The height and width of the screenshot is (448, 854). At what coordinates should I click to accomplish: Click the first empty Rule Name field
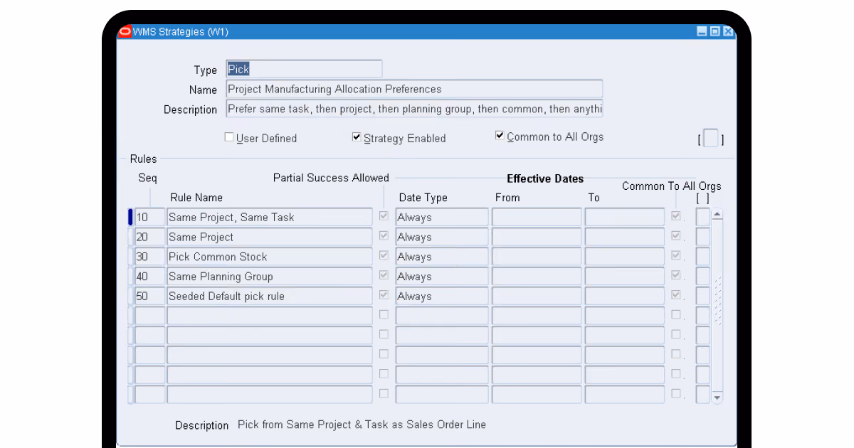269,316
